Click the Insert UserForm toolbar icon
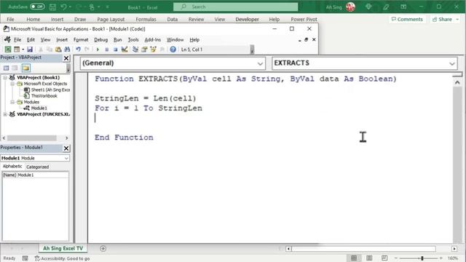The image size is (466, 262). [17, 49]
